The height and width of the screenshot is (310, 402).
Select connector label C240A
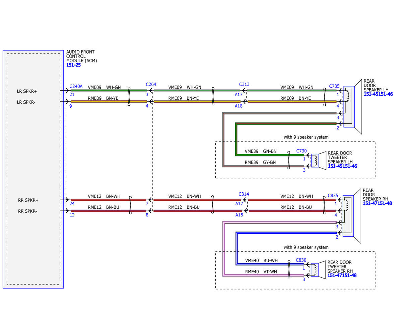click(x=76, y=86)
